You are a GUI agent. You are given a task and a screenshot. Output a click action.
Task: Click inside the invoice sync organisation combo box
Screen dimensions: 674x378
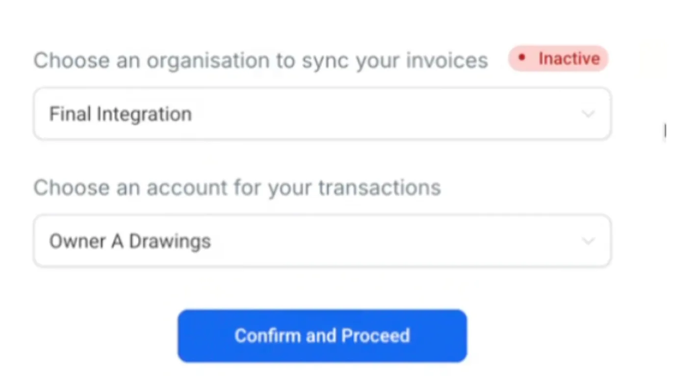322,114
